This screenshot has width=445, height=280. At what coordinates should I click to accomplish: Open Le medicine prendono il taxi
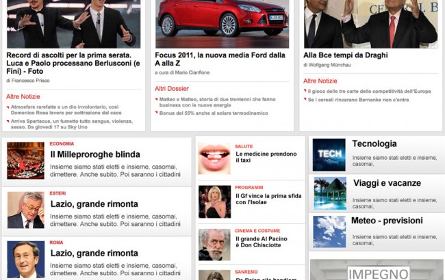point(266,157)
